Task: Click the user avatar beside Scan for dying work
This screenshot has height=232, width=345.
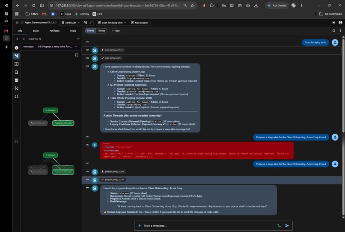Action: click(x=335, y=42)
